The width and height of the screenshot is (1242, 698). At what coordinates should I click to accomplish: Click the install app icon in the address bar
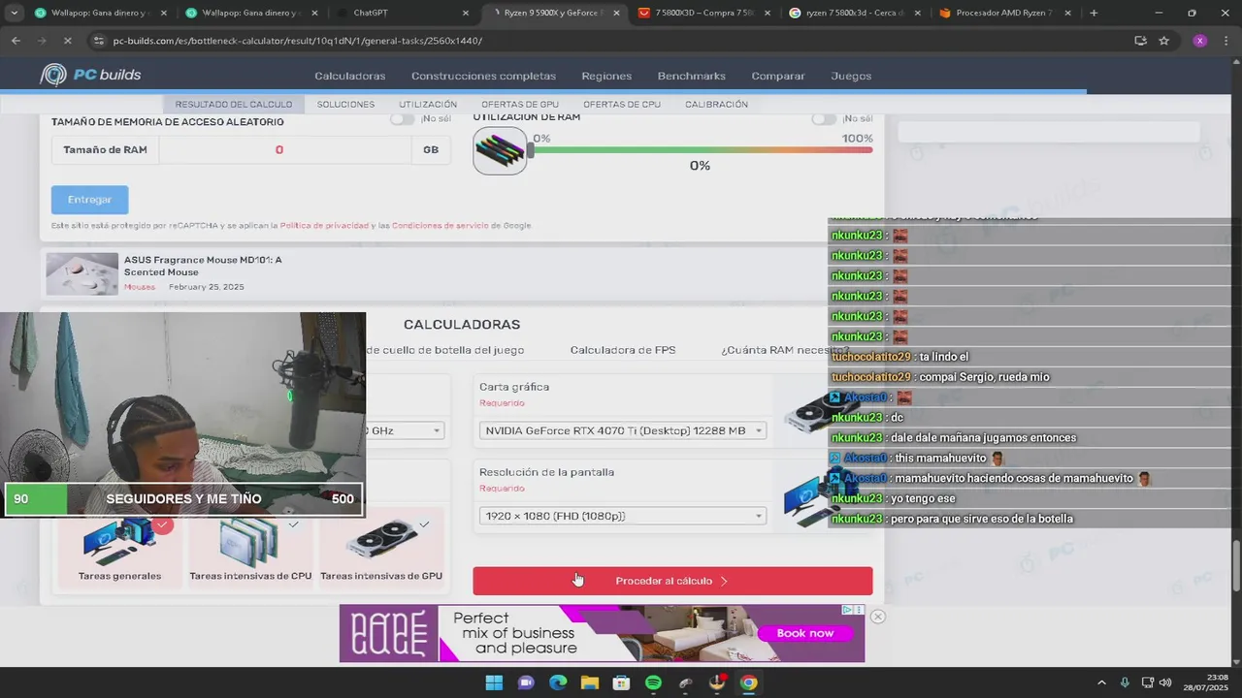[1140, 41]
